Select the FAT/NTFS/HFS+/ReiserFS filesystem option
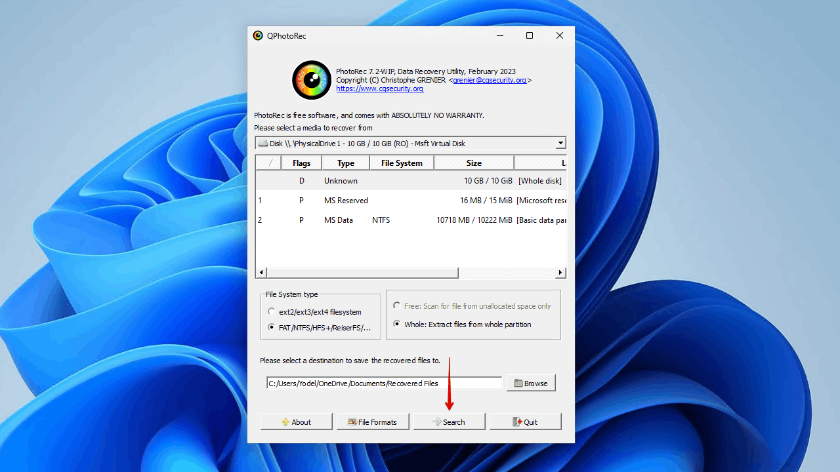Screen dimensions: 840x472 pos(270,327)
